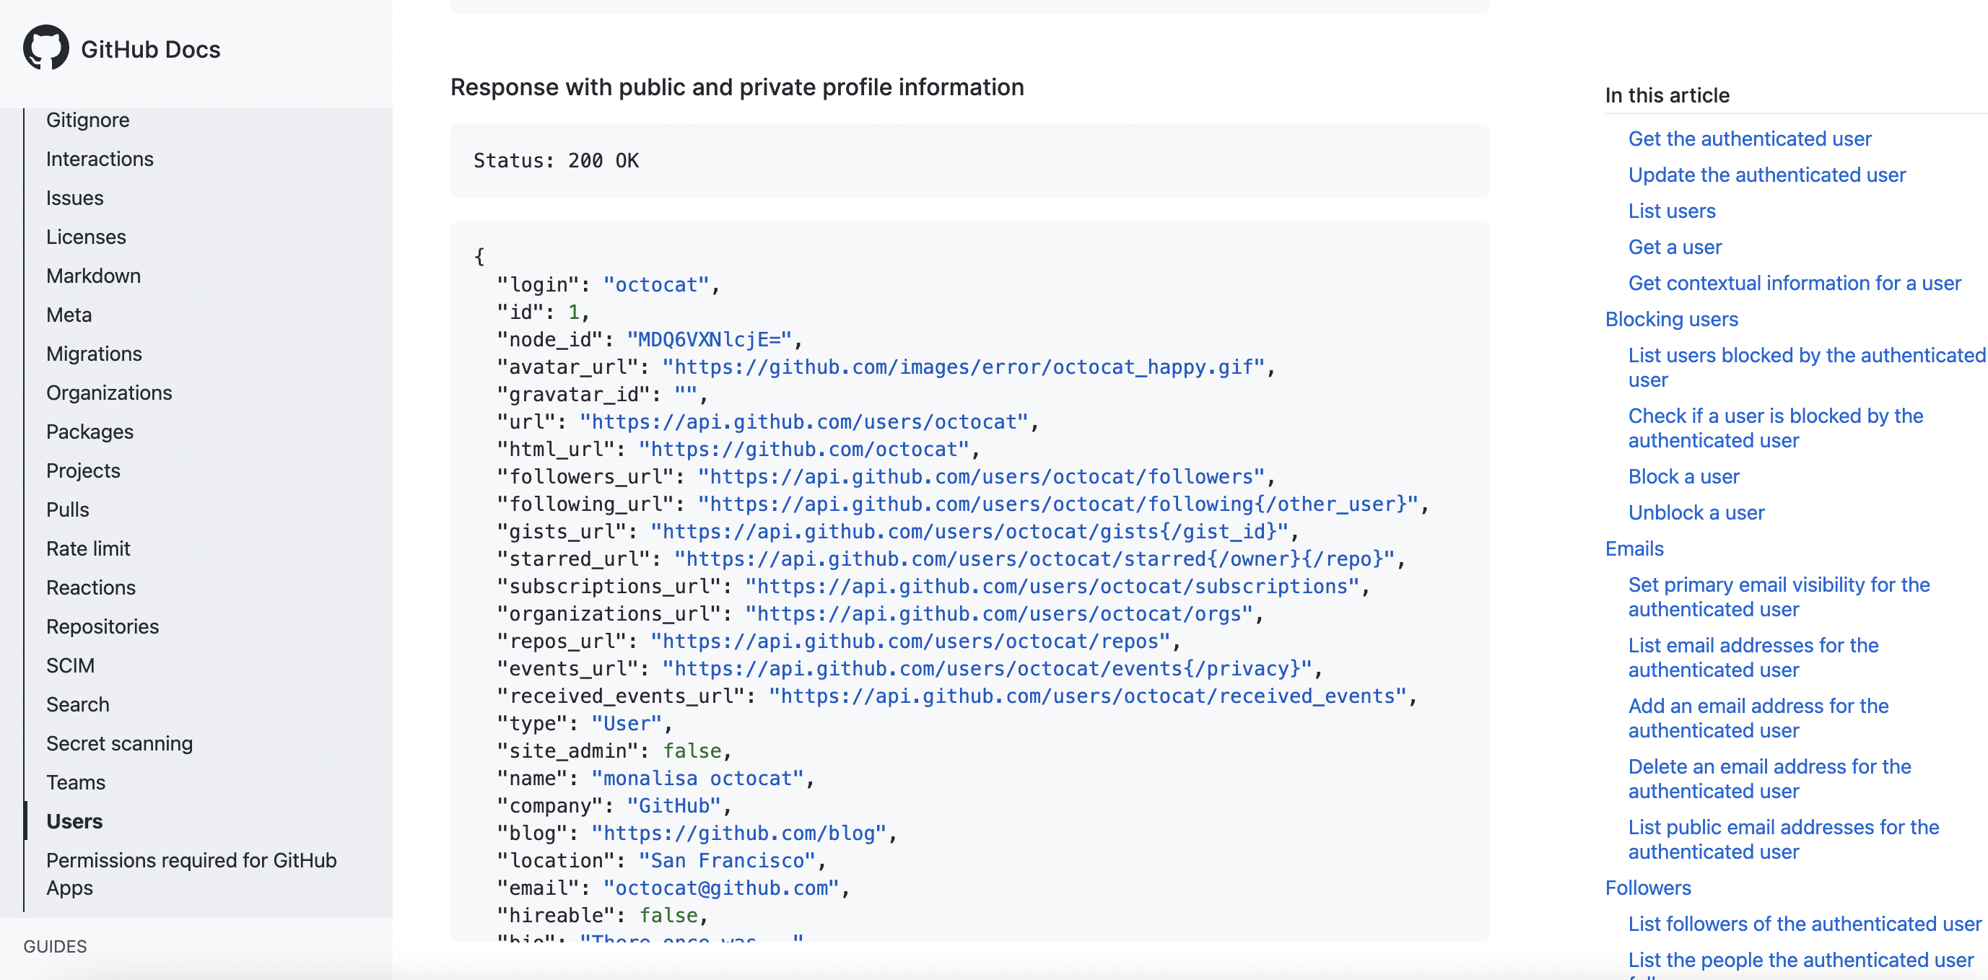Click the gists_url value string
This screenshot has height=980, width=1988.
(969, 532)
